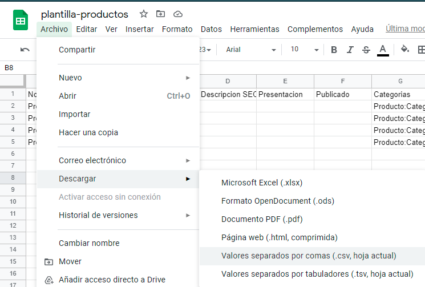Image resolution: width=425 pixels, height=287 pixels.
Task: Open the Última modificación link
Action: (404, 29)
